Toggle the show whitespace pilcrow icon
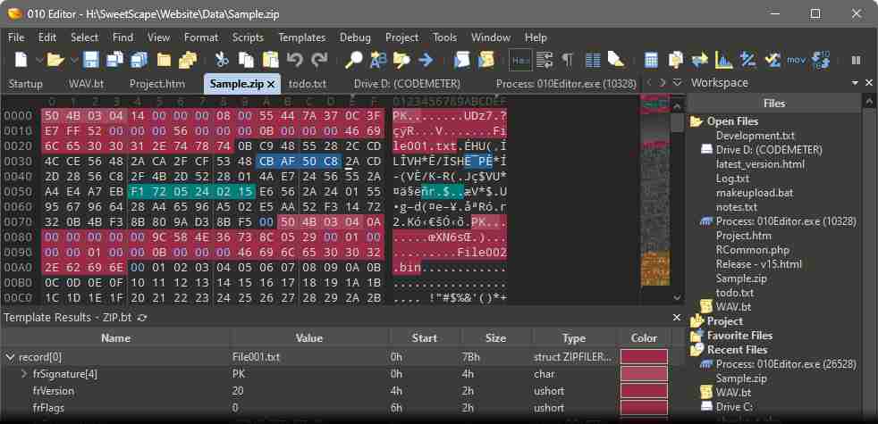878x424 pixels. point(567,60)
